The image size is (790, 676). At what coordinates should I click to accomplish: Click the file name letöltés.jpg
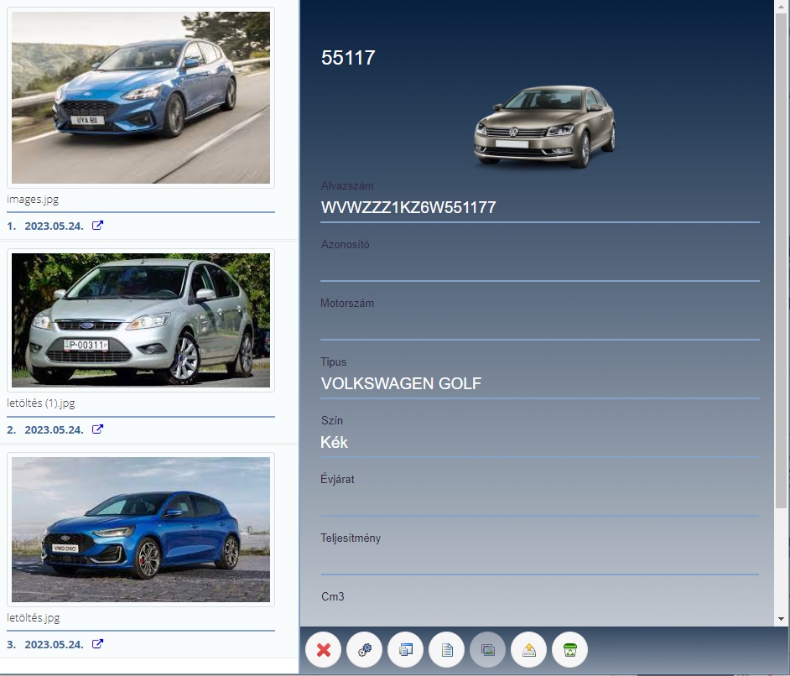pyautogui.click(x=34, y=617)
